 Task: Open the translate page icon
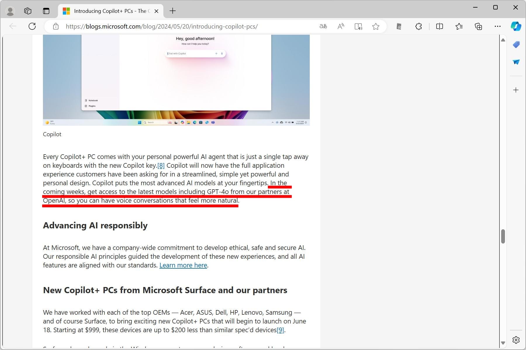click(323, 27)
